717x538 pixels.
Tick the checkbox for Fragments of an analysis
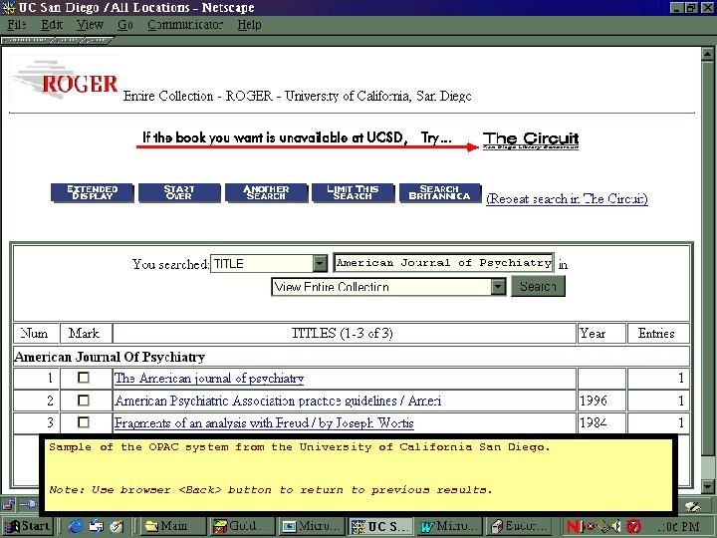click(84, 422)
